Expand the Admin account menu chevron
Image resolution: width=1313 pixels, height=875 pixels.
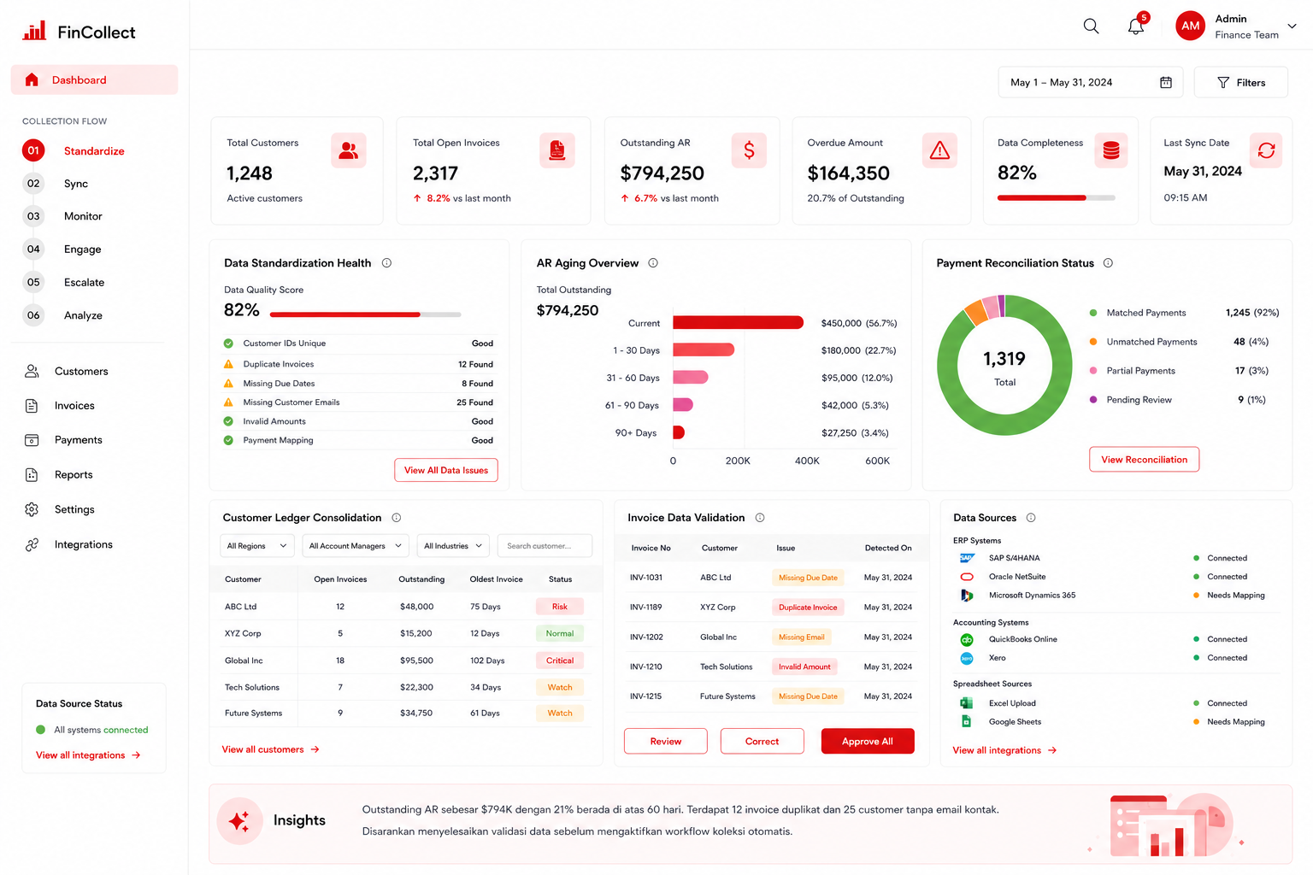click(1292, 26)
